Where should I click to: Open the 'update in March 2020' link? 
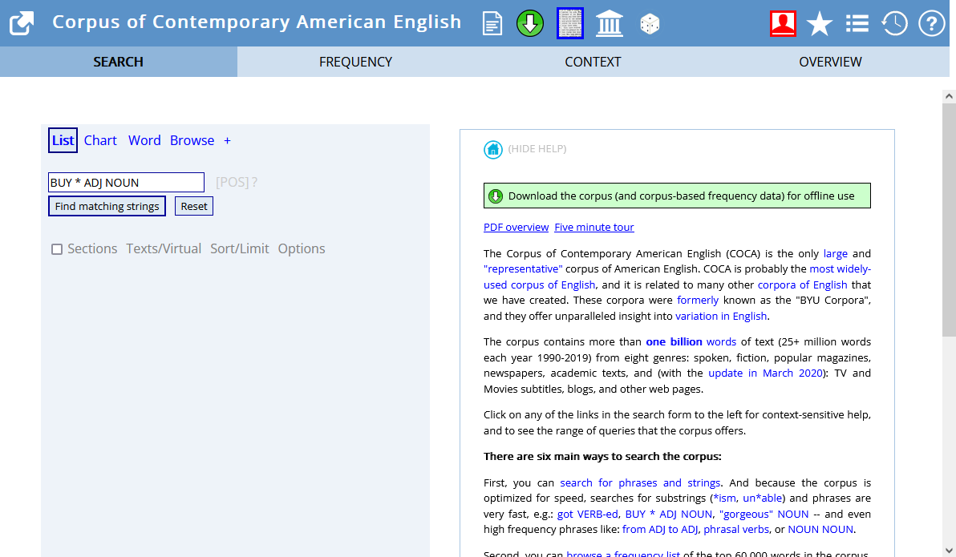tap(765, 373)
